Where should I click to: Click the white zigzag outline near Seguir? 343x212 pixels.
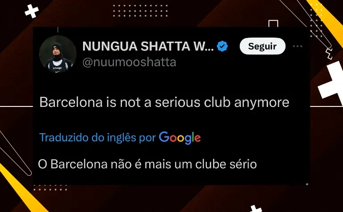(329, 54)
